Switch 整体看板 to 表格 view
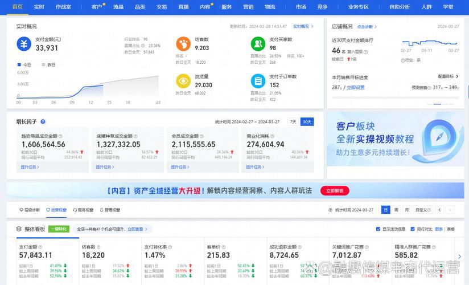469x285 pixels. 451,229
